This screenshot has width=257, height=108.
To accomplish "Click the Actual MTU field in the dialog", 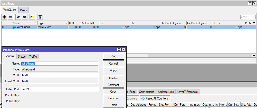I will [60, 81].
